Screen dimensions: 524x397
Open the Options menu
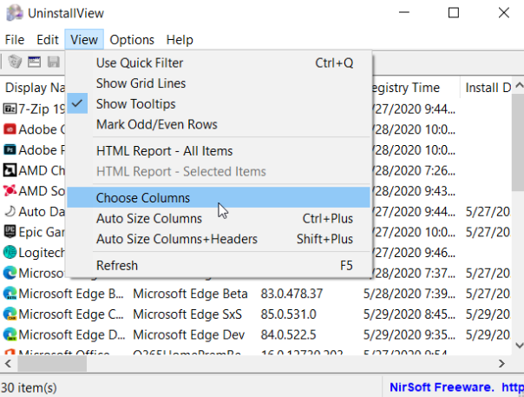132,40
